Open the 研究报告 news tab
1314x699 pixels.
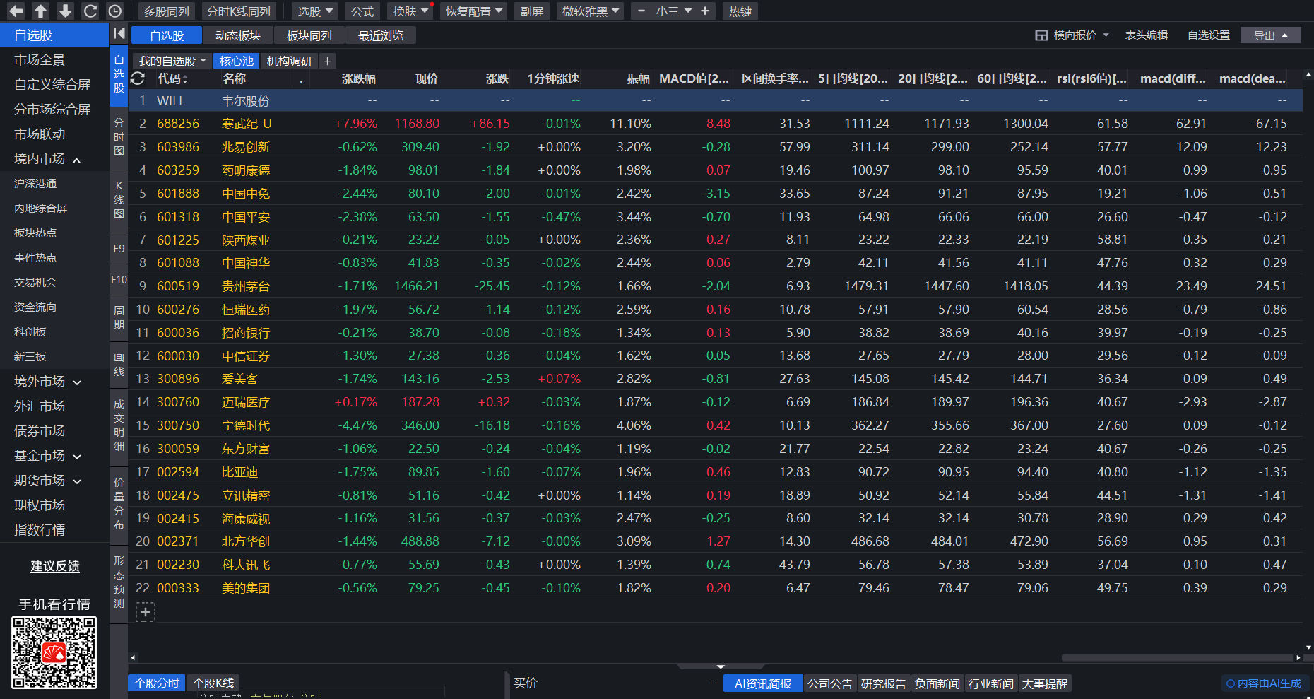884,683
